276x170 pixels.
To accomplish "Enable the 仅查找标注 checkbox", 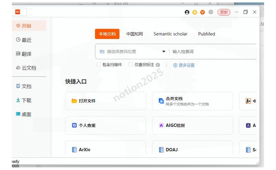I will [131, 64].
